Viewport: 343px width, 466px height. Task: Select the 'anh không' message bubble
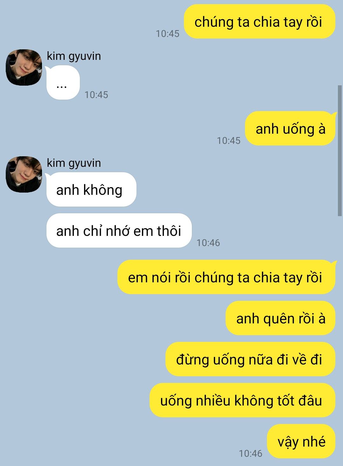pyautogui.click(x=91, y=189)
